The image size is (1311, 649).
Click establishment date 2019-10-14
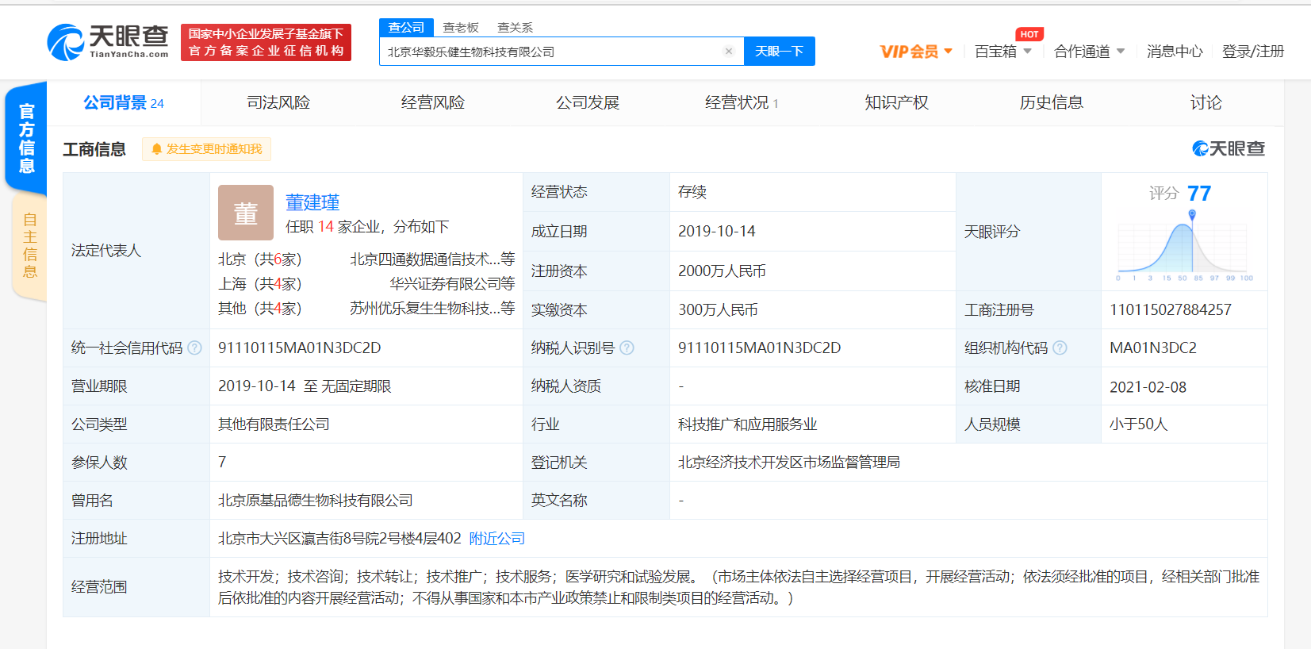717,232
